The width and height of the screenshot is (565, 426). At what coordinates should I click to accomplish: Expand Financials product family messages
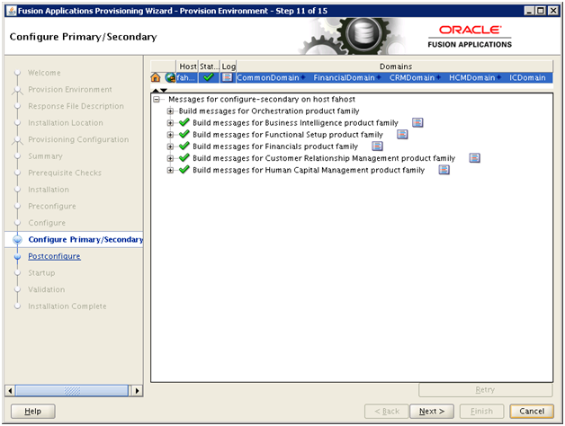170,146
